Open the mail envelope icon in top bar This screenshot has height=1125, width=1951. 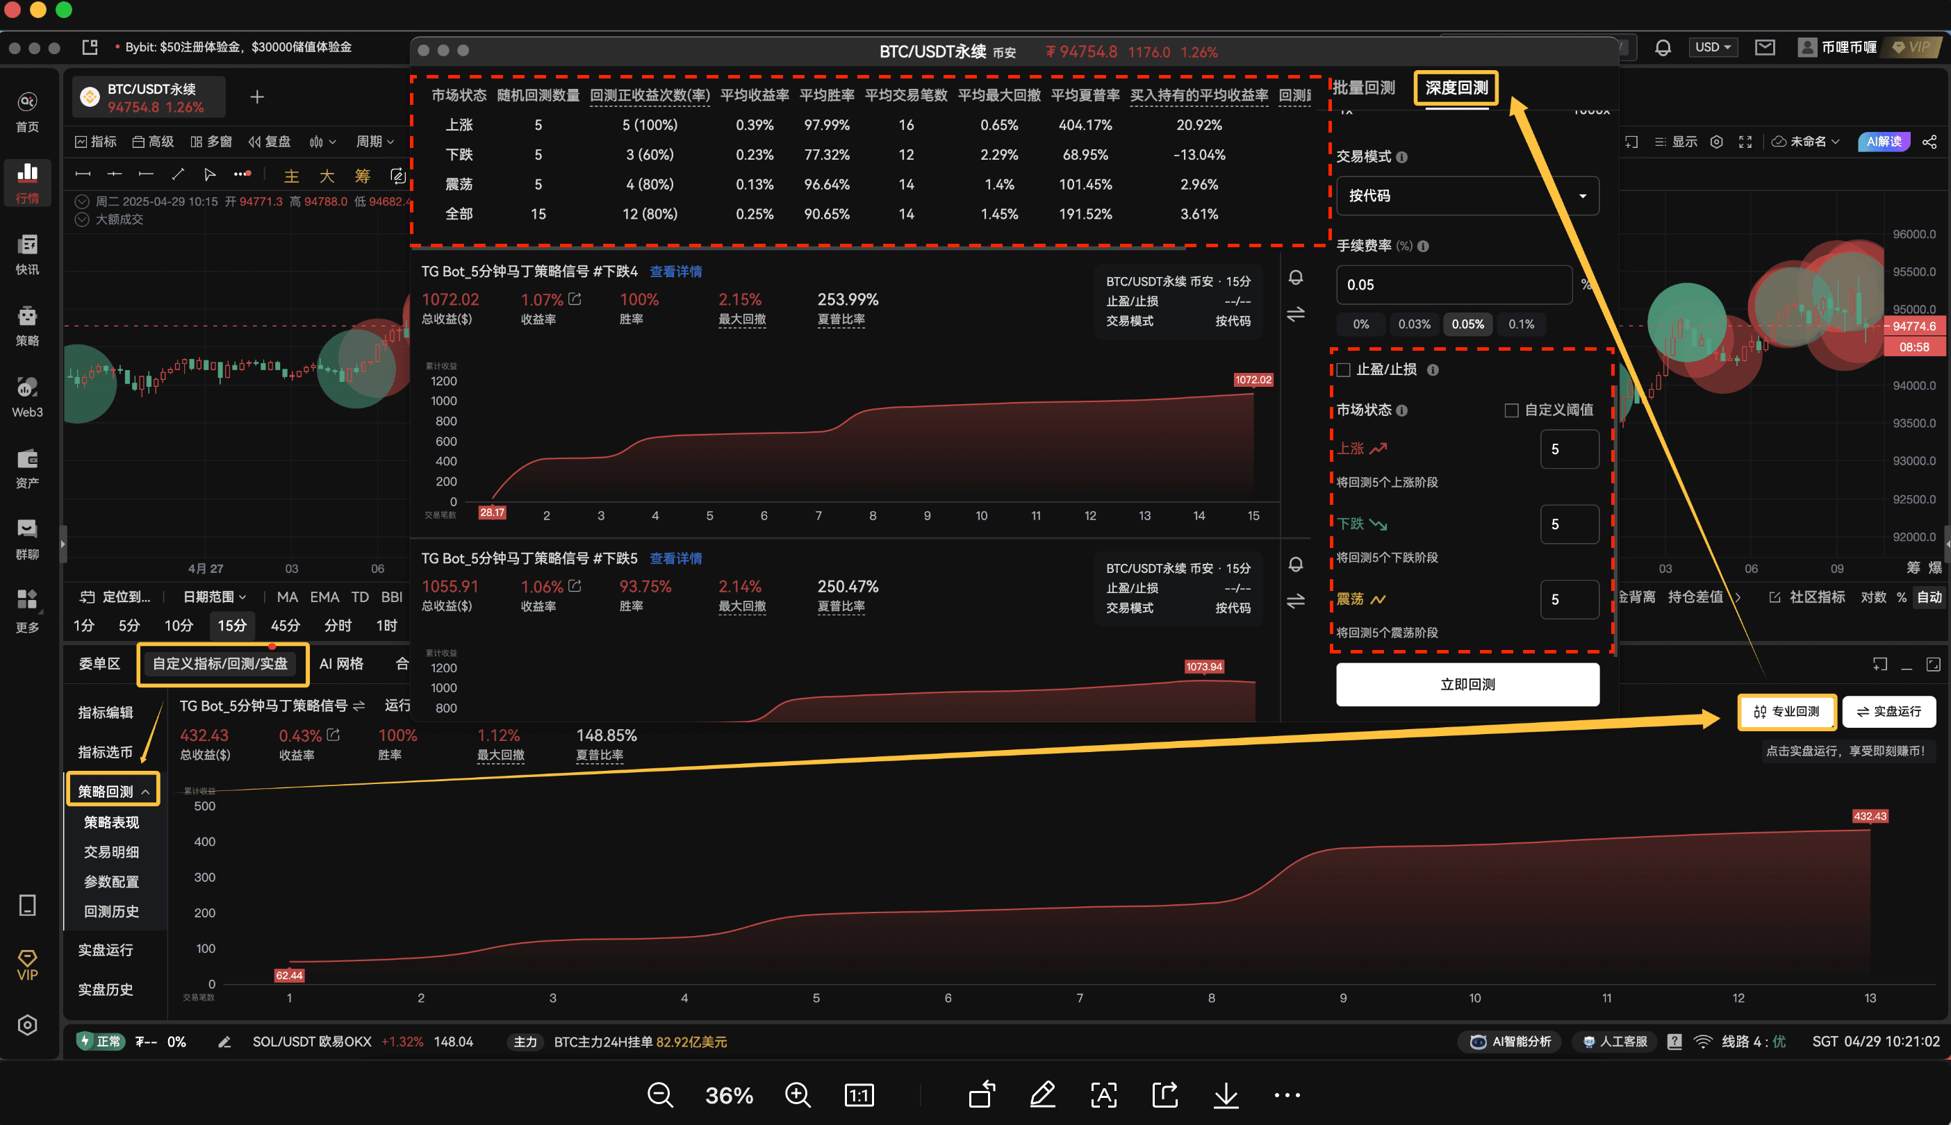point(1765,47)
